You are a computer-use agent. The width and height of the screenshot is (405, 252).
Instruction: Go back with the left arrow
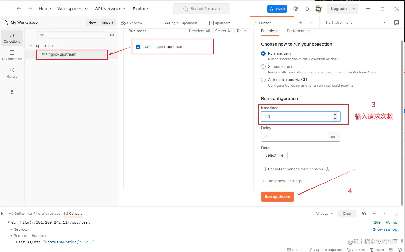tap(19, 9)
